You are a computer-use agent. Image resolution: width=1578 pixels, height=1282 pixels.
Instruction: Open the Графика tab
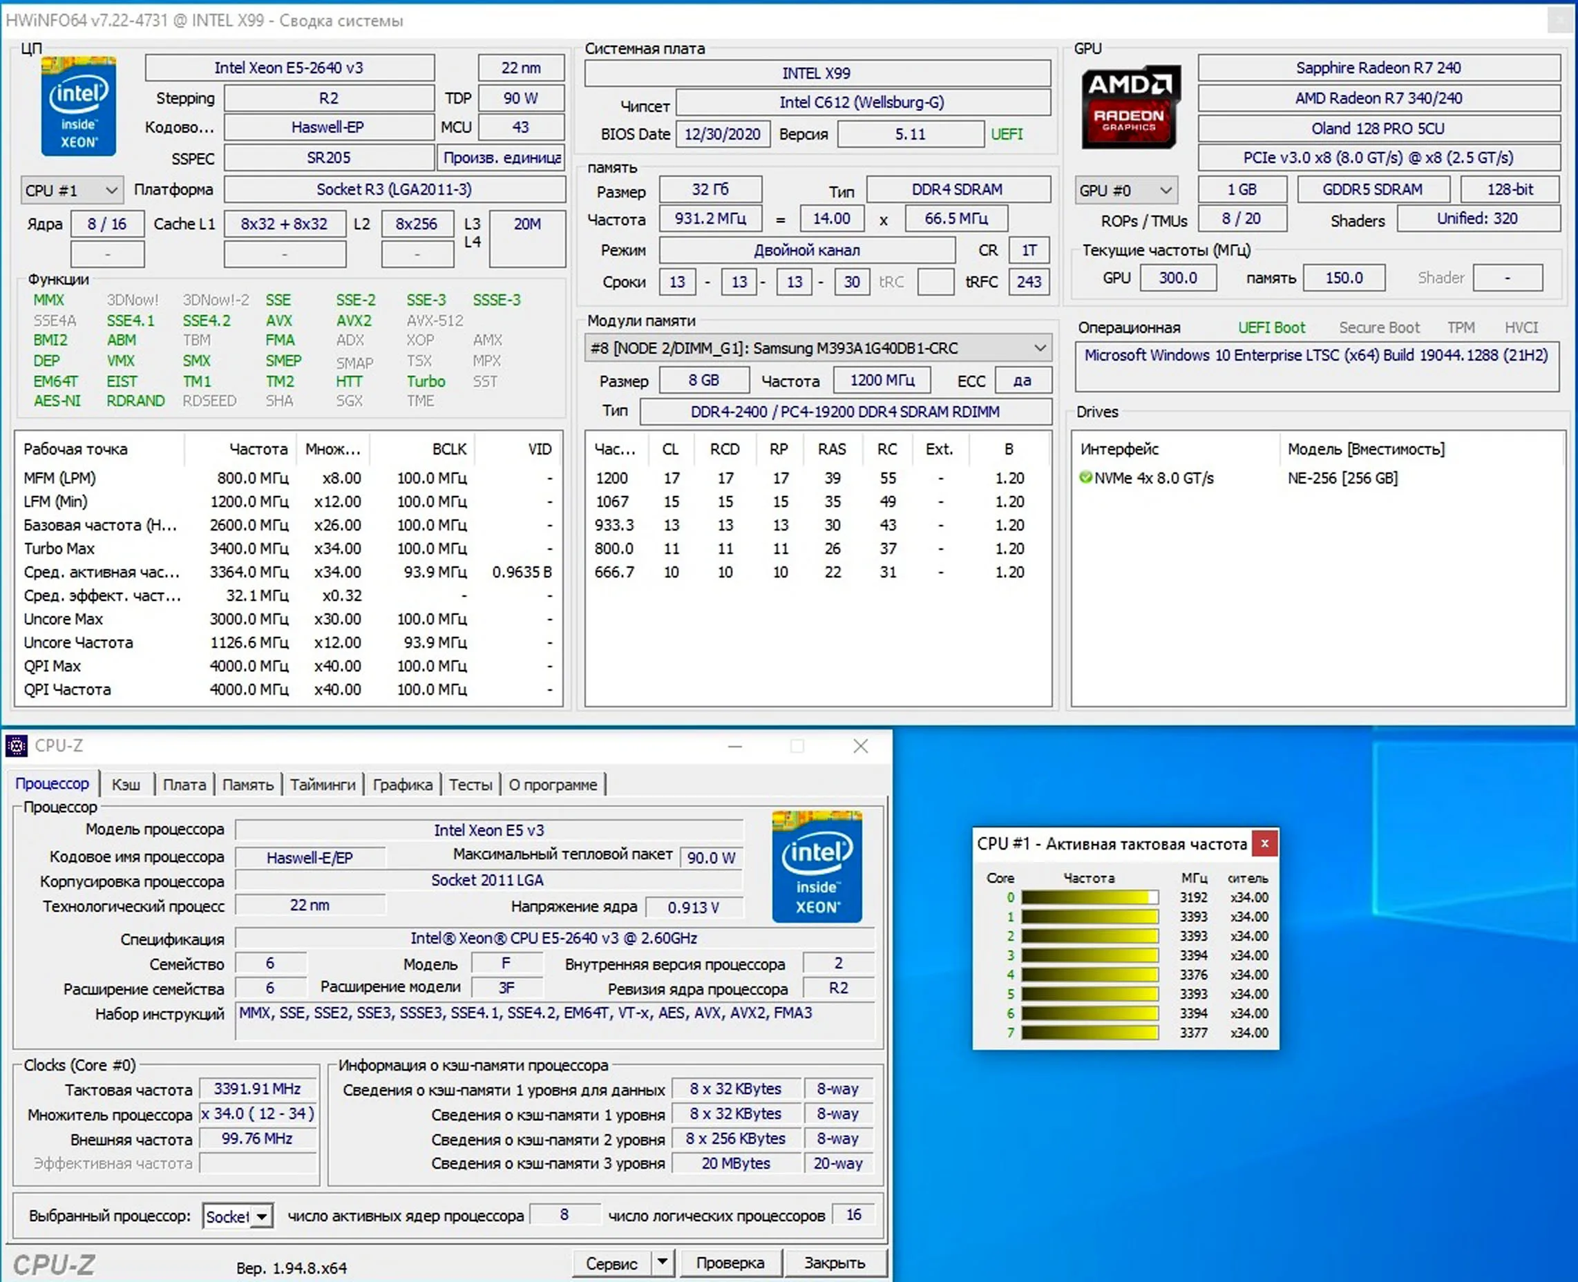403,784
